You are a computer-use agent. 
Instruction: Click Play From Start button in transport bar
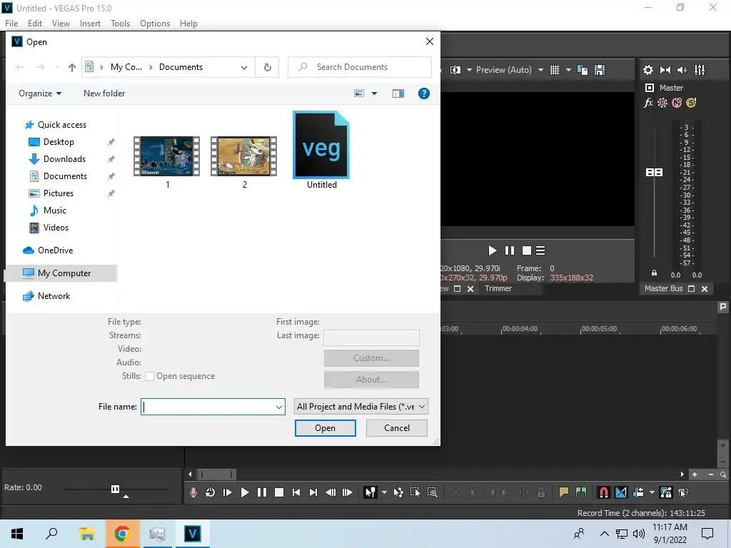(228, 492)
